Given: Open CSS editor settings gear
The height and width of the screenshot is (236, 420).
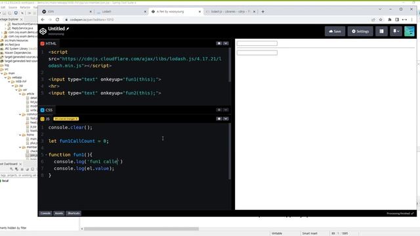Looking at the screenshot, I should (x=219, y=109).
